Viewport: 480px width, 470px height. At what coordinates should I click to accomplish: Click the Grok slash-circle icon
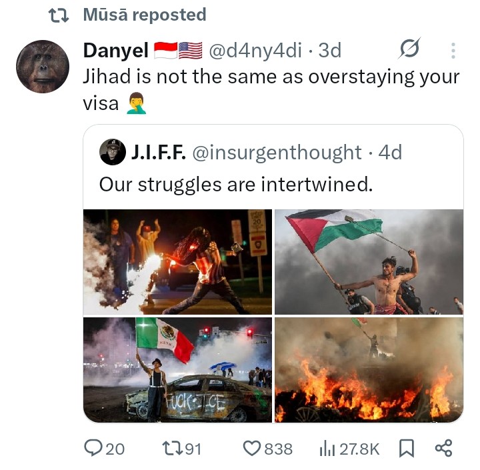[409, 49]
